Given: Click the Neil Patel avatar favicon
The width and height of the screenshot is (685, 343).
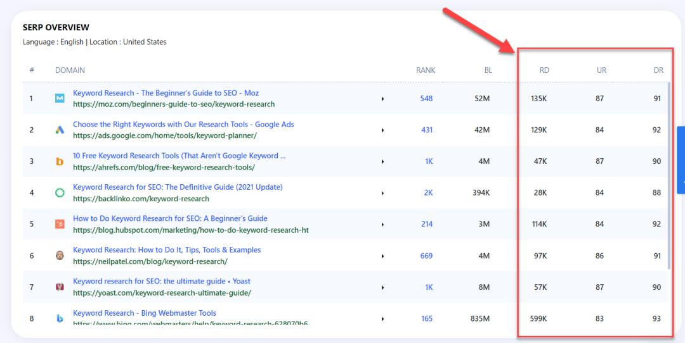Looking at the screenshot, I should 60,256.
